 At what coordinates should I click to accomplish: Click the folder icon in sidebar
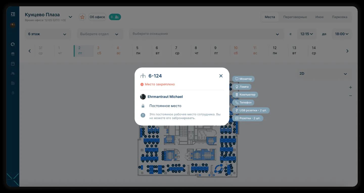point(13,83)
